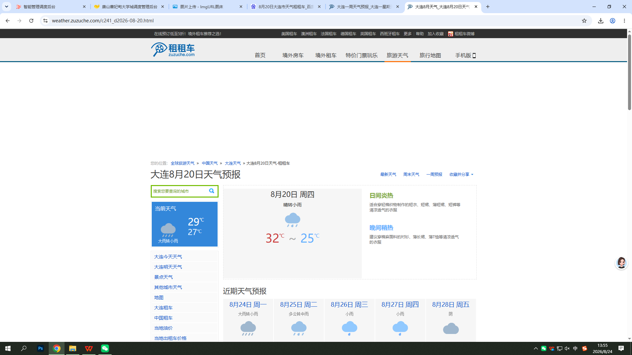Open the tab search dropdown arrow
Viewport: 632px width, 355px height.
7,7
